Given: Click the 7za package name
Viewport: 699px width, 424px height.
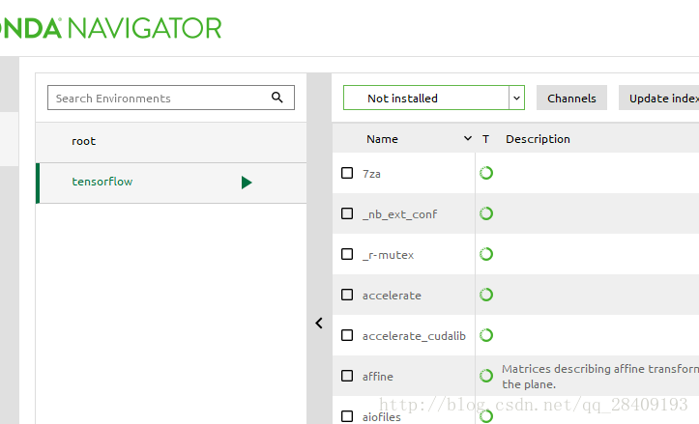Looking at the screenshot, I should pyautogui.click(x=371, y=174).
